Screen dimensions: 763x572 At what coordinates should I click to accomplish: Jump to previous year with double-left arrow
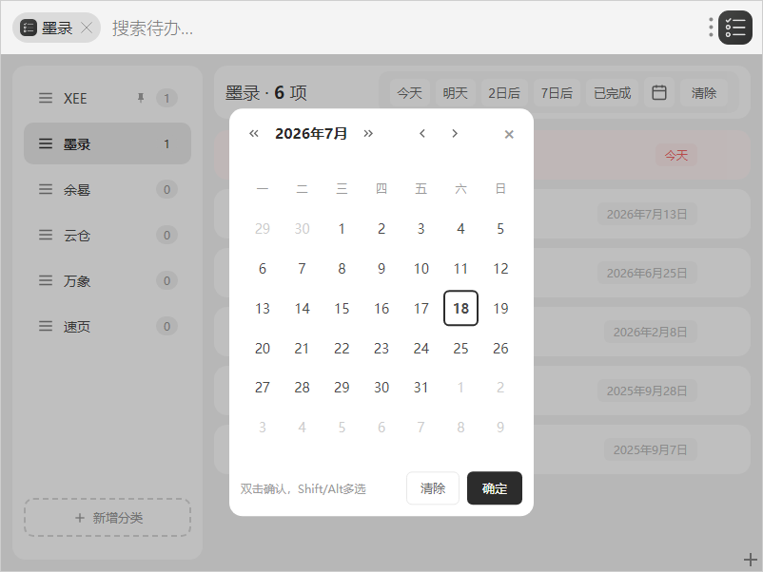253,134
